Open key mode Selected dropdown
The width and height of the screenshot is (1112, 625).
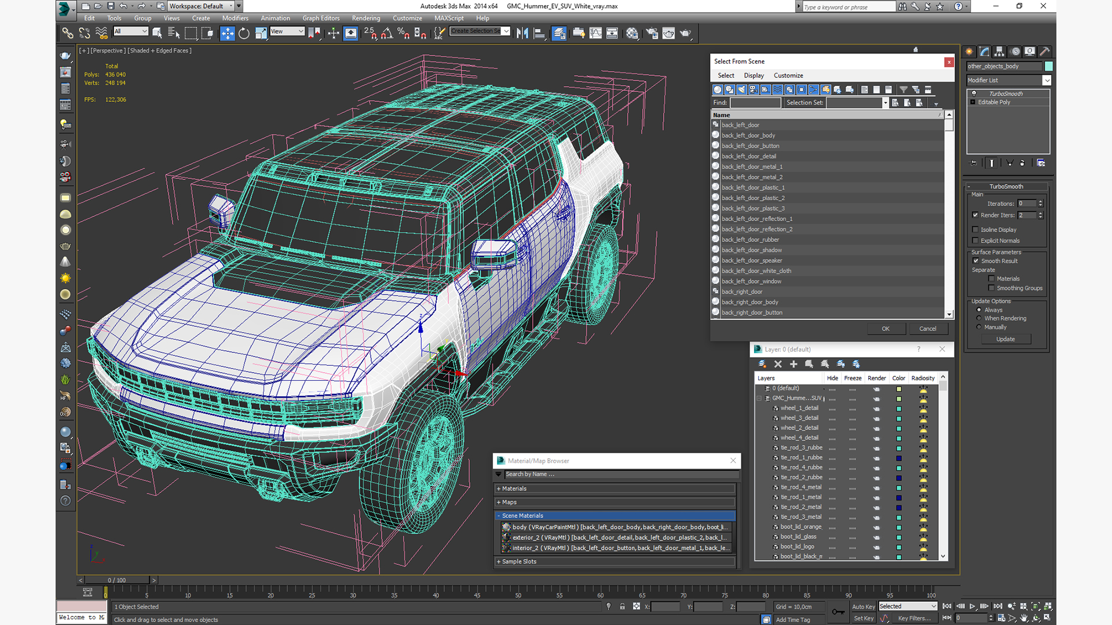[908, 606]
